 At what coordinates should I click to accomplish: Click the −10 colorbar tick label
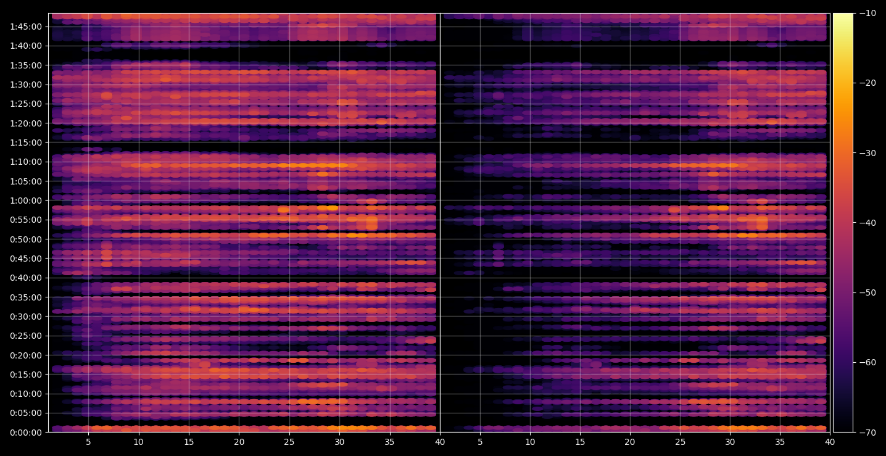pyautogui.click(x=867, y=14)
